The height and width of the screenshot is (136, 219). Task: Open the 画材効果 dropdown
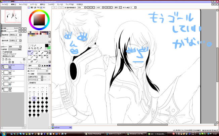[x=15, y=41]
